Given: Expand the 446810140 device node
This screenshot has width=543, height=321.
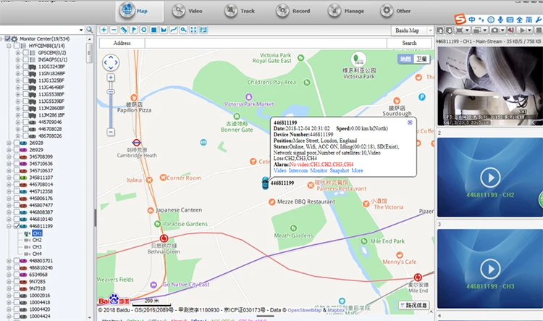Looking at the screenshot, I should (9, 219).
